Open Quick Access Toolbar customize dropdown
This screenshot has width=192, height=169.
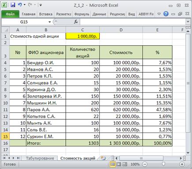[41, 5]
